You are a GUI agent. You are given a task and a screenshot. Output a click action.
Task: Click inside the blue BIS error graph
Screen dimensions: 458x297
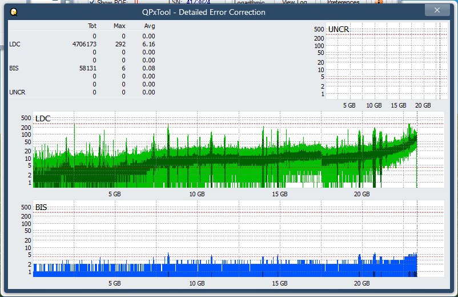point(239,239)
